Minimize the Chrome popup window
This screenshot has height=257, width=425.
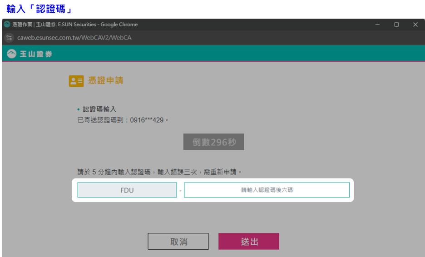(x=377, y=25)
